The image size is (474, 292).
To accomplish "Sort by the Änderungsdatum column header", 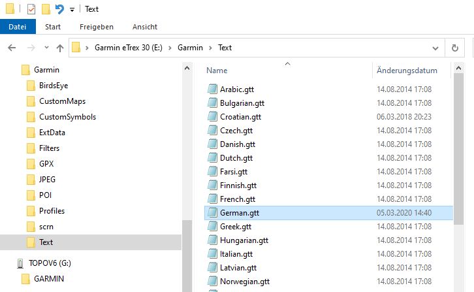I will (x=407, y=71).
